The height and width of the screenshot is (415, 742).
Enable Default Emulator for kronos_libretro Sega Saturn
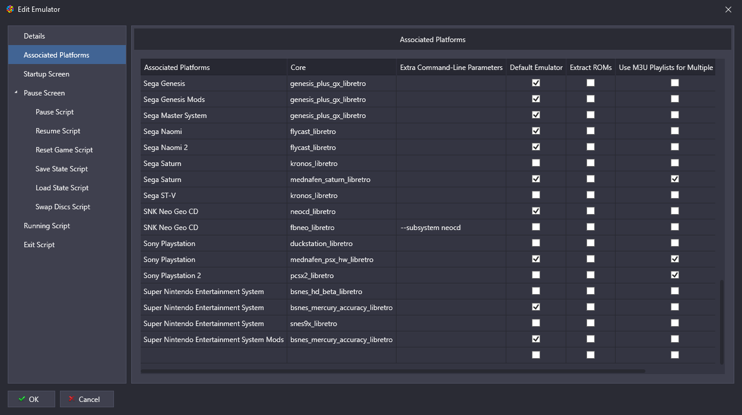click(x=536, y=163)
